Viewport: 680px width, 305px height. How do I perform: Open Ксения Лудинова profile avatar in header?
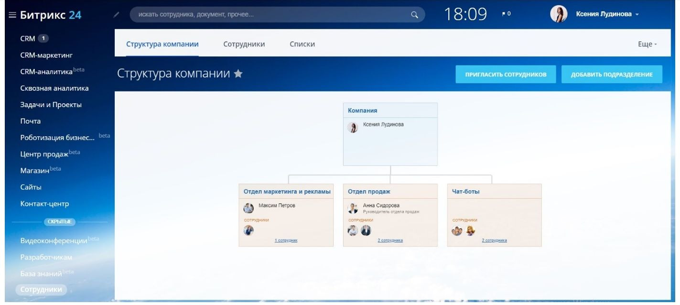click(559, 14)
